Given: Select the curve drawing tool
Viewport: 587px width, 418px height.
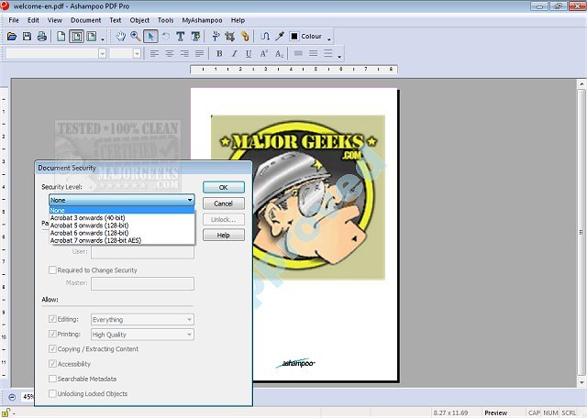Looking at the screenshot, I should (x=265, y=37).
